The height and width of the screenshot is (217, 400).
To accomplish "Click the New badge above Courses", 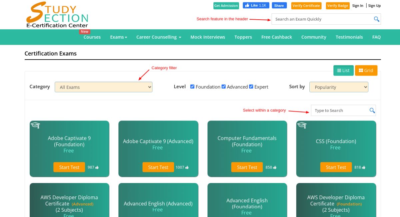I will click(85, 32).
